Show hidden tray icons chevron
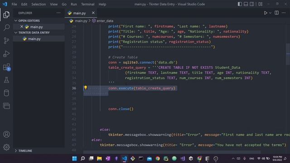The width and height of the screenshot is (290, 163). 233,158
